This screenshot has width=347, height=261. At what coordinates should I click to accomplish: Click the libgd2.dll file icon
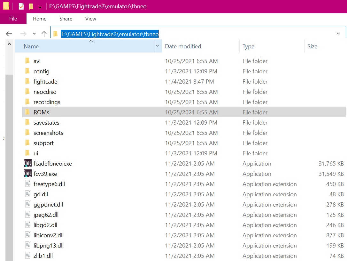click(28, 224)
